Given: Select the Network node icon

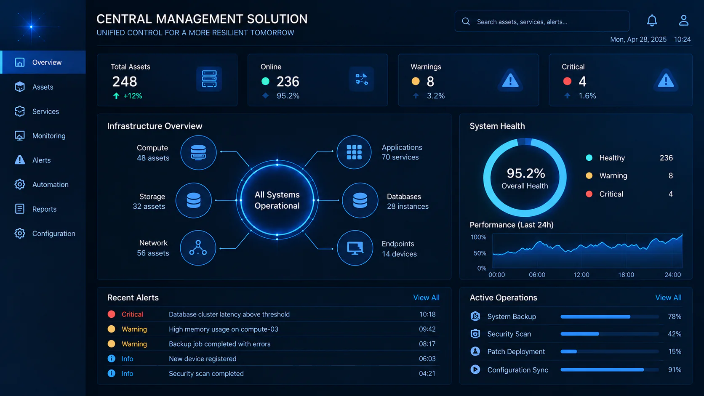Looking at the screenshot, I should coord(198,248).
